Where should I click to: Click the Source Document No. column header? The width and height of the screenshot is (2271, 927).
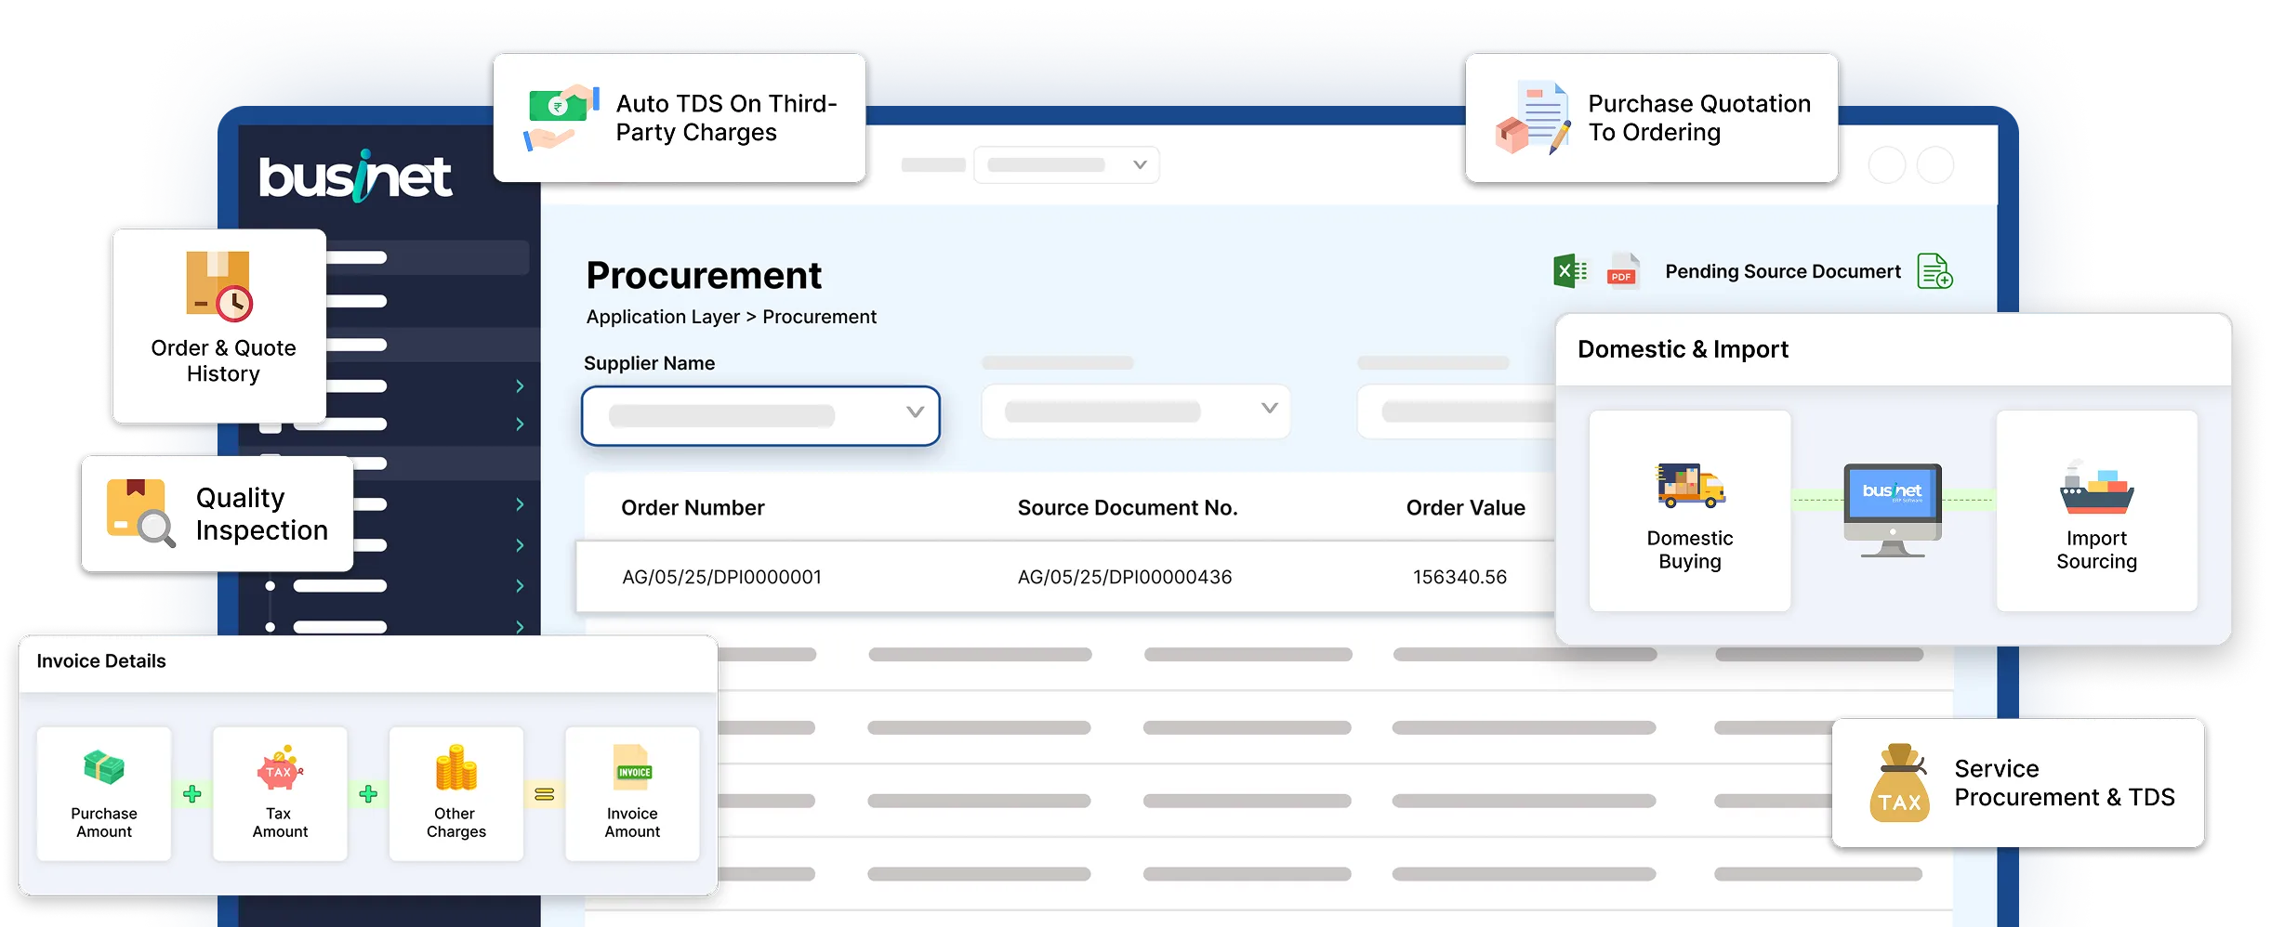1128,507
